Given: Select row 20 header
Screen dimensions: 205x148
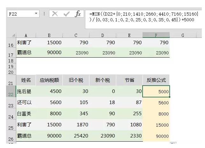Looking at the screenshot, I should (x=11, y=72).
